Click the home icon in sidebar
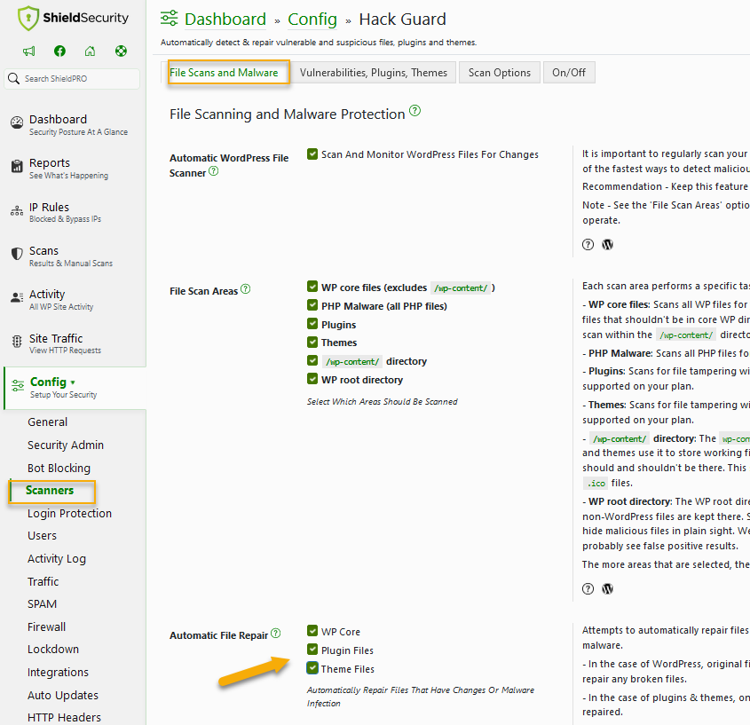Viewport: 750px width, 725px height. tap(90, 51)
